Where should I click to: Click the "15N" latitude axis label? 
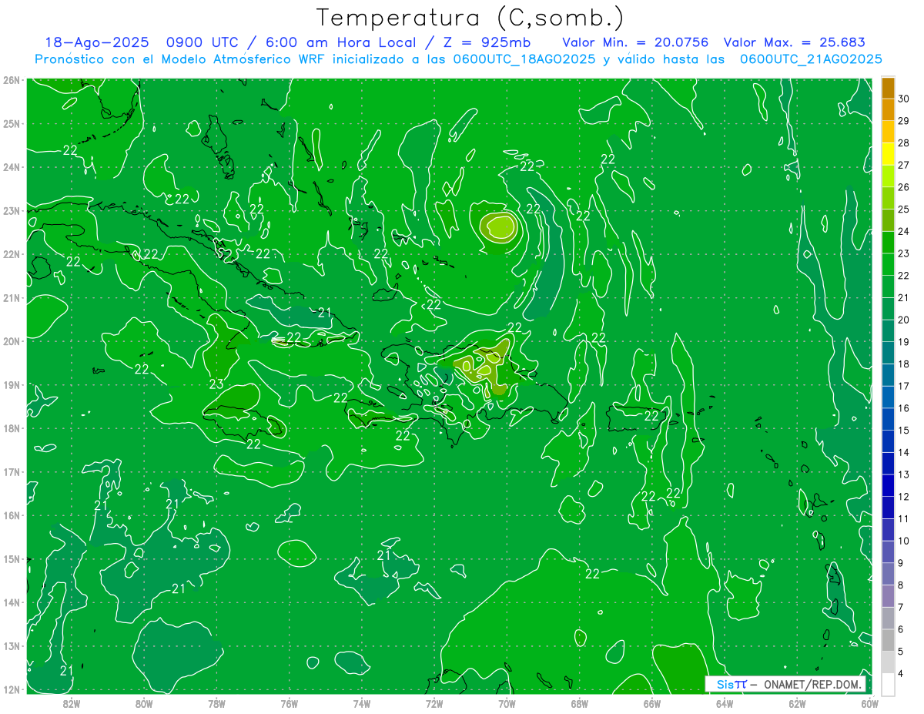[x=12, y=558]
